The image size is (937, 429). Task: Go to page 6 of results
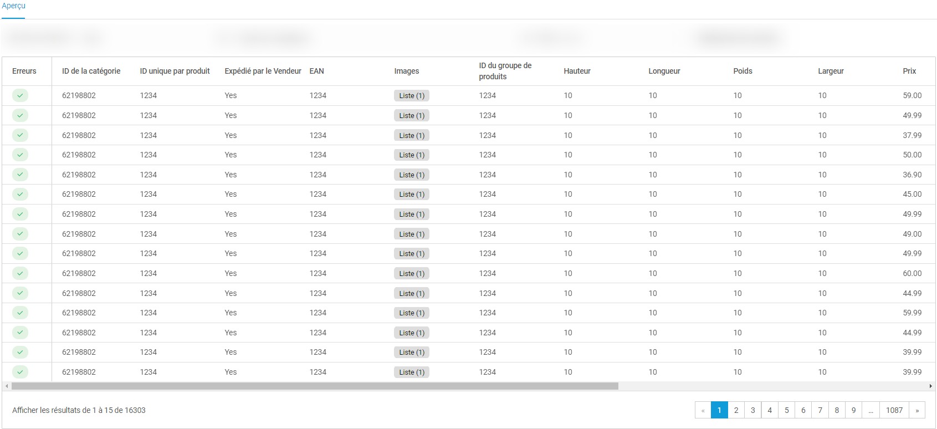803,410
